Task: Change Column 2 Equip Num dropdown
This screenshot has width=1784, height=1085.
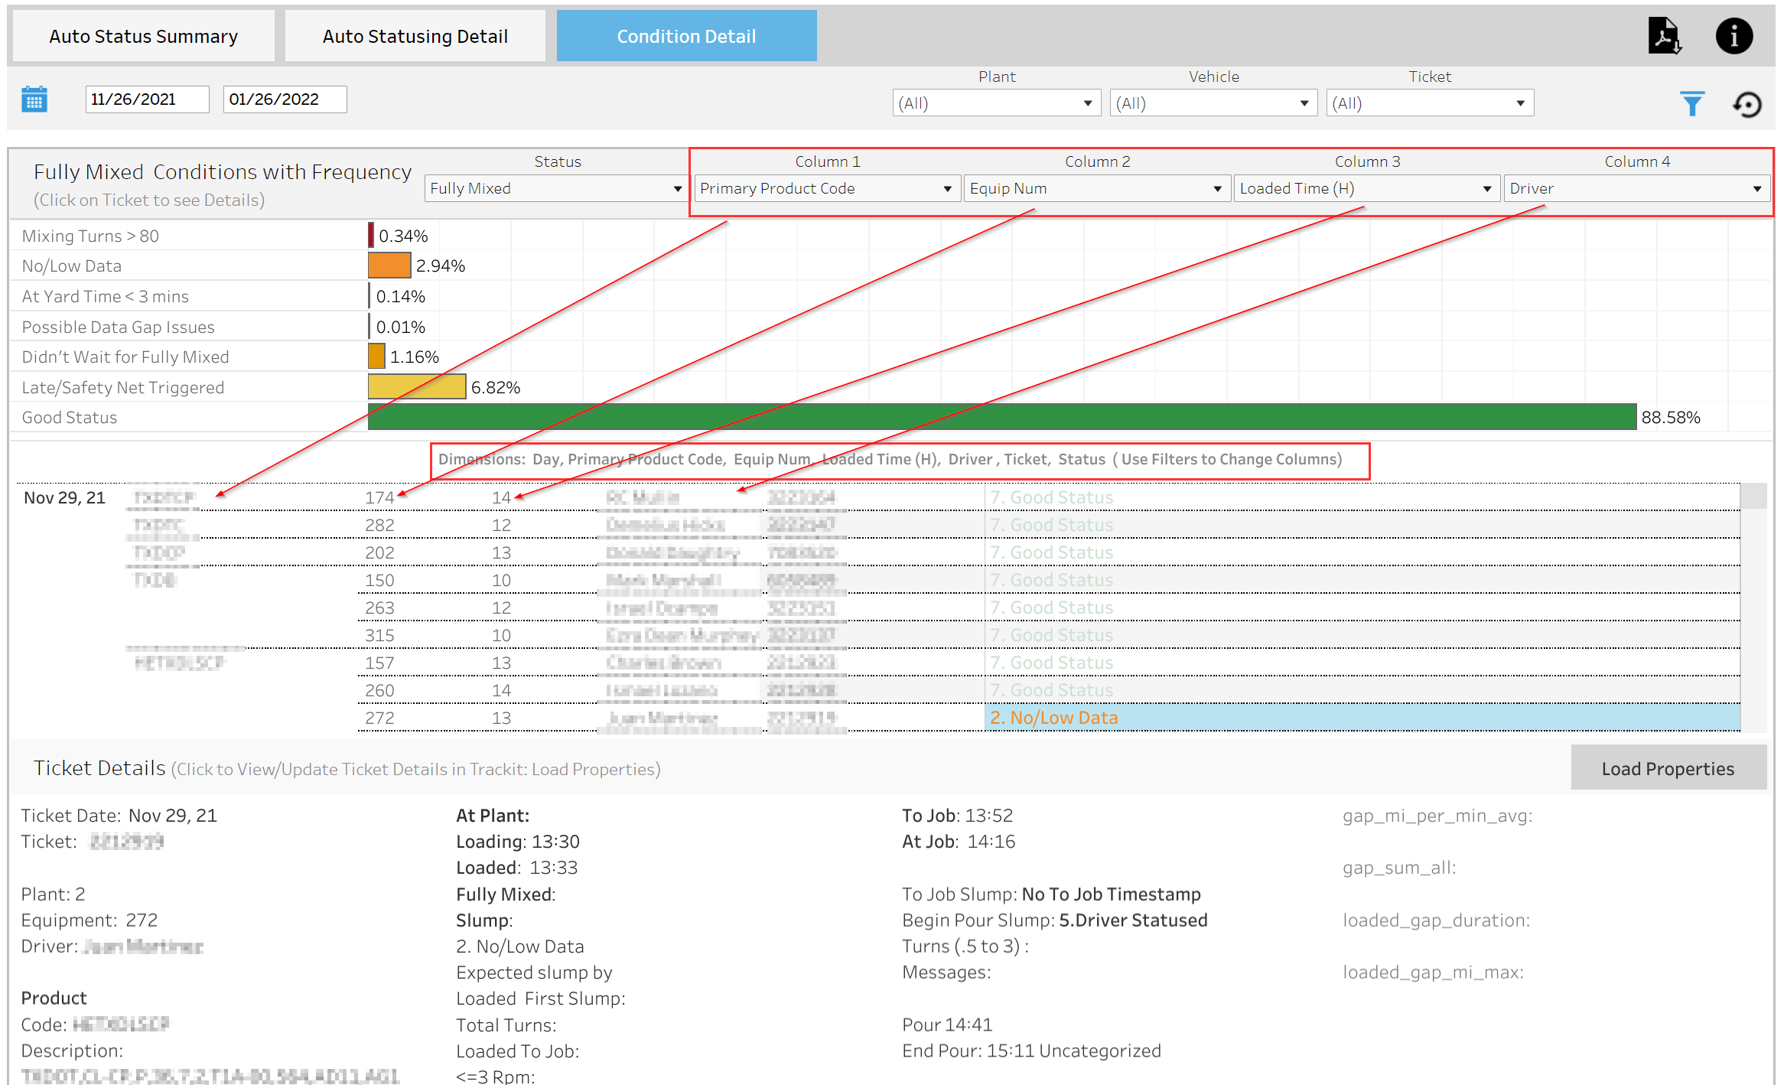Action: [x=1096, y=188]
